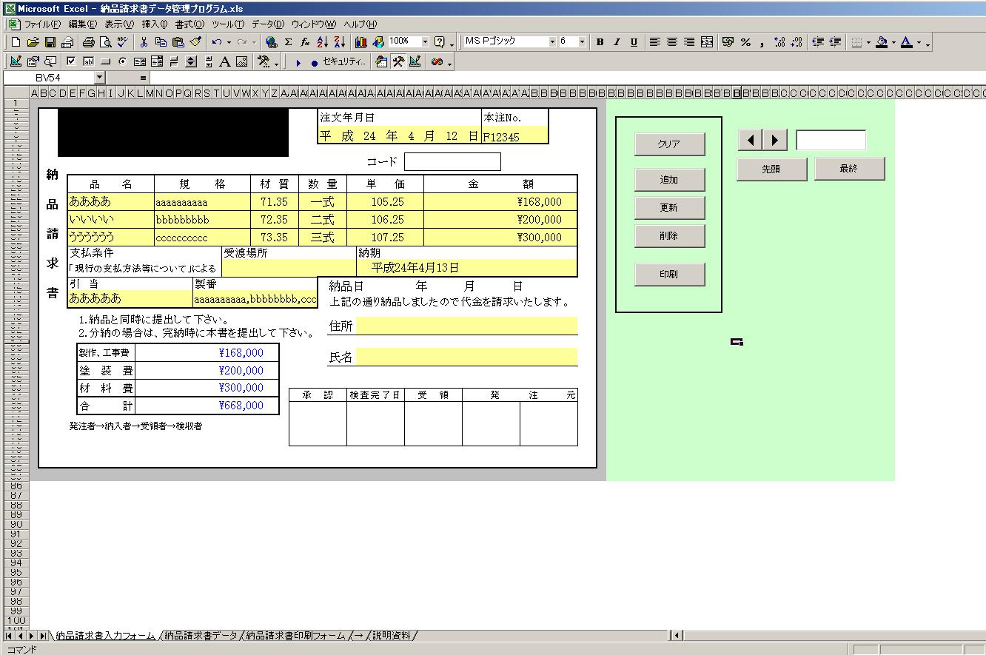Screen dimensions: 986x655
Task: Click the AutoSum sigma icon
Action: click(288, 42)
